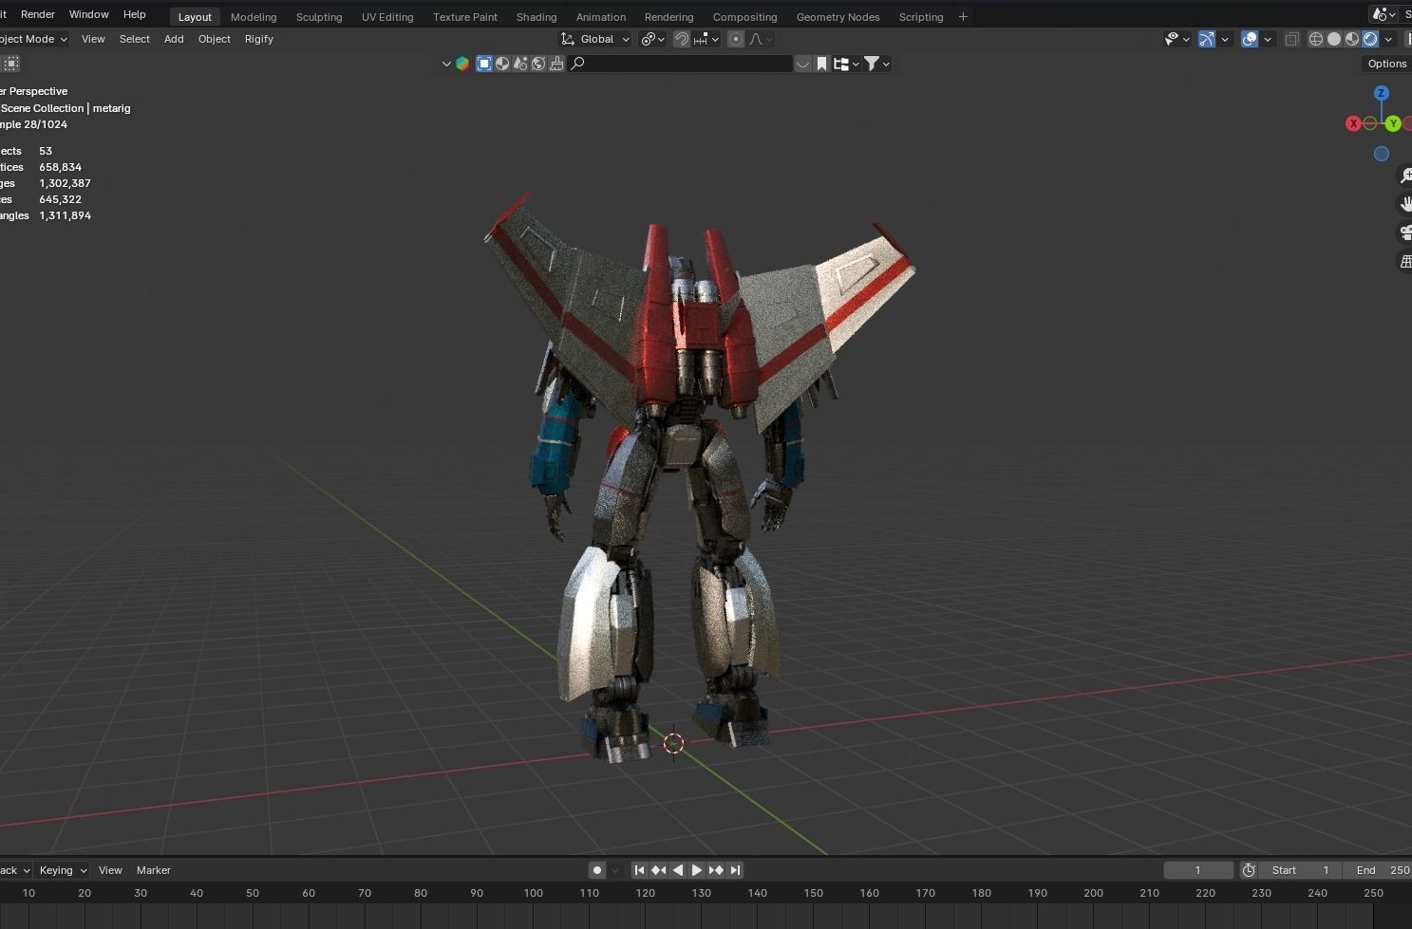Click the green Y axis gizmo ball
Screen dimensions: 1412x929
coord(1392,123)
